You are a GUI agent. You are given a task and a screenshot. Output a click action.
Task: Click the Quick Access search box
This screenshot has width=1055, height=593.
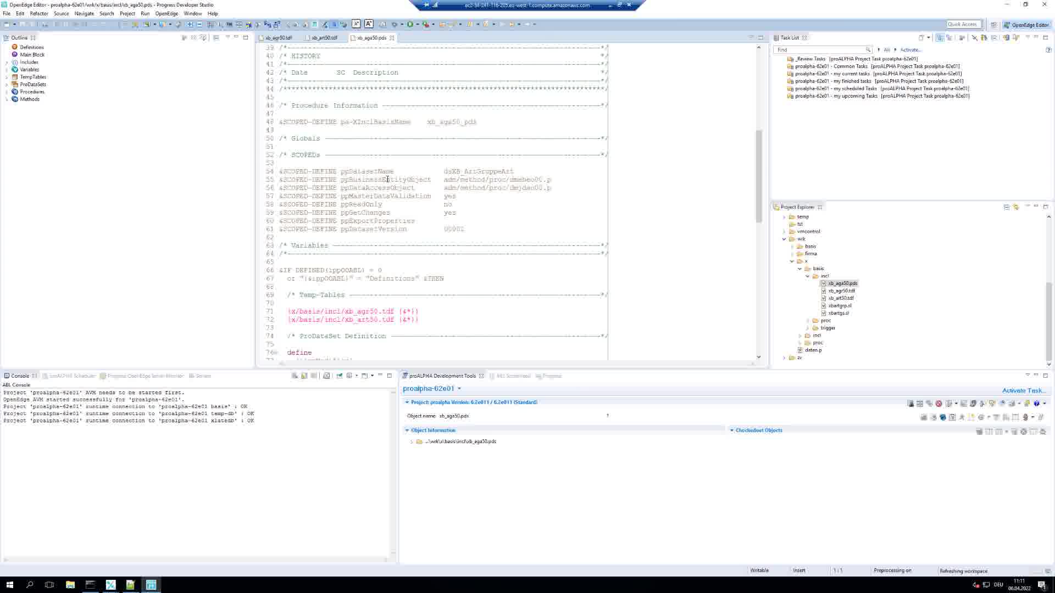coord(964,24)
